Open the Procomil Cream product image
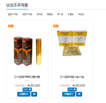 click(x=72, y=43)
